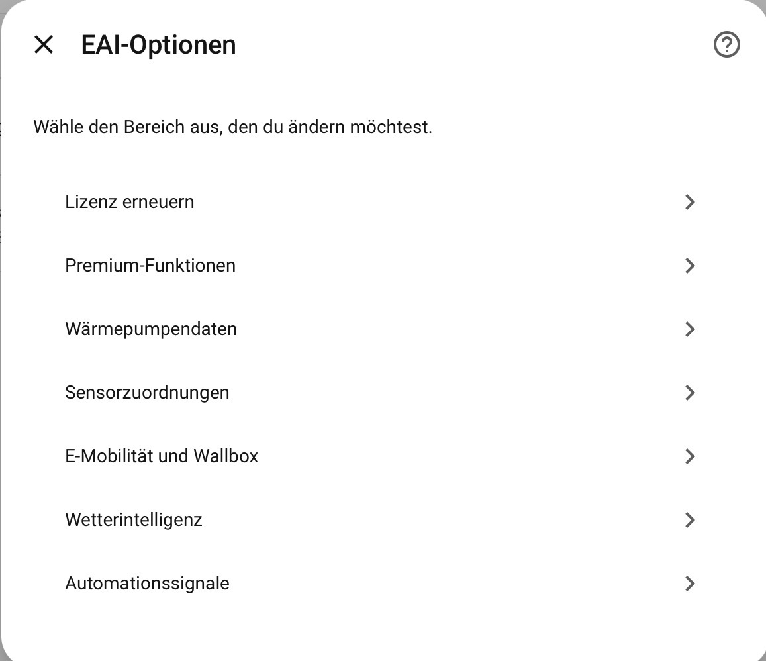Screen dimensions: 766x661
Task: Choose the Sensorzuordnungen entry
Action: 383,392
